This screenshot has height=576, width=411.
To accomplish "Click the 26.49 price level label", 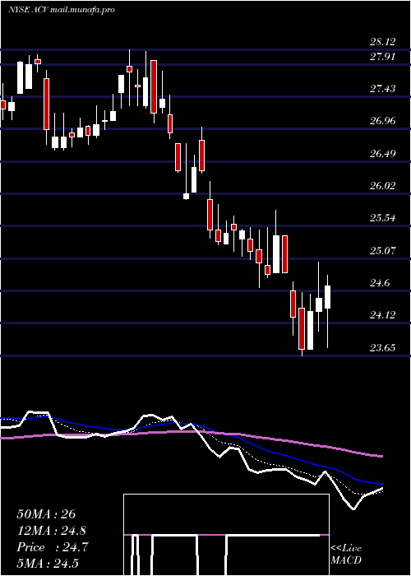I will point(383,153).
